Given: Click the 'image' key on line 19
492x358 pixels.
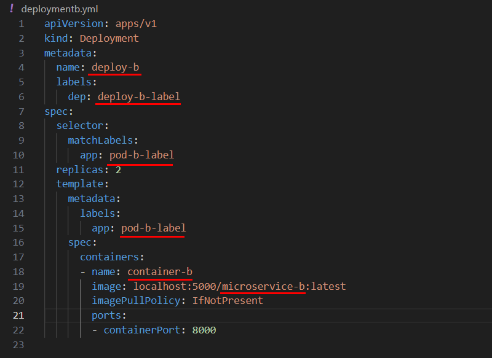Looking at the screenshot, I should click(106, 286).
